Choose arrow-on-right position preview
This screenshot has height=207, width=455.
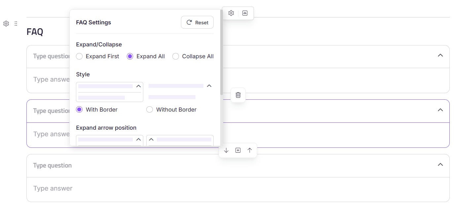coord(110,140)
